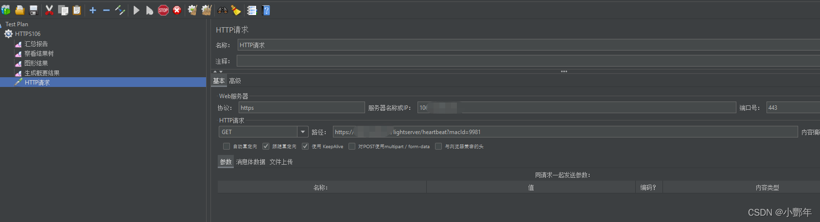Screen dimensions: 820x222
Task: Clear all results with double broom icon
Action: tap(207, 10)
